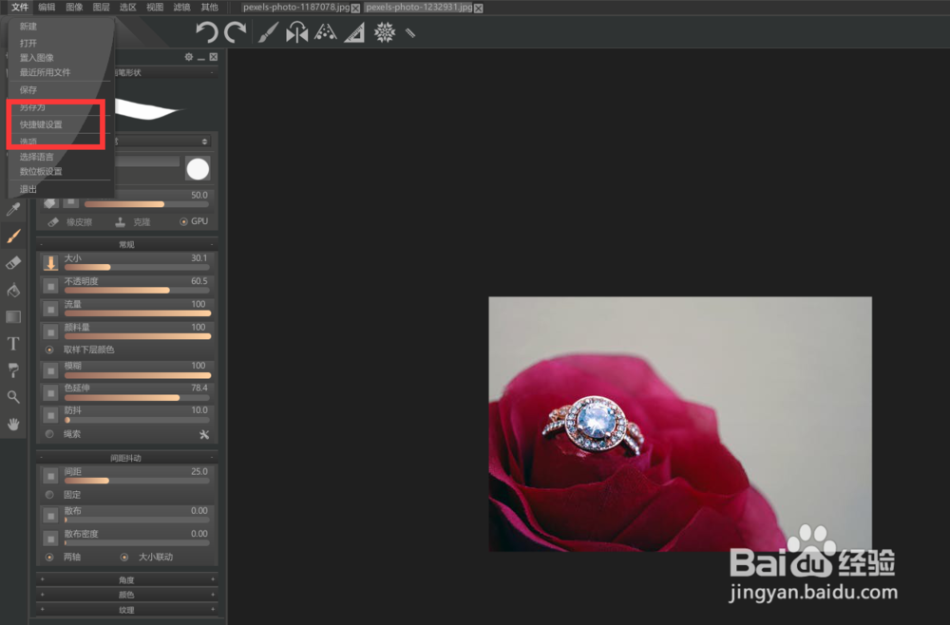The width and height of the screenshot is (950, 625).
Task: Click the Undo arrow icon
Action: click(x=207, y=31)
